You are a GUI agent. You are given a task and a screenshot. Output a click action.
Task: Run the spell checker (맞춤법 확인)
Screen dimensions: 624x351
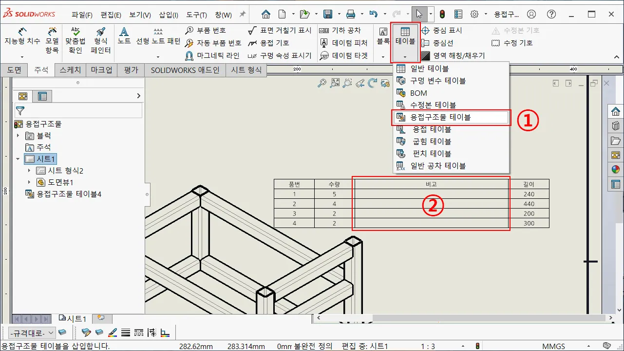[x=76, y=40]
